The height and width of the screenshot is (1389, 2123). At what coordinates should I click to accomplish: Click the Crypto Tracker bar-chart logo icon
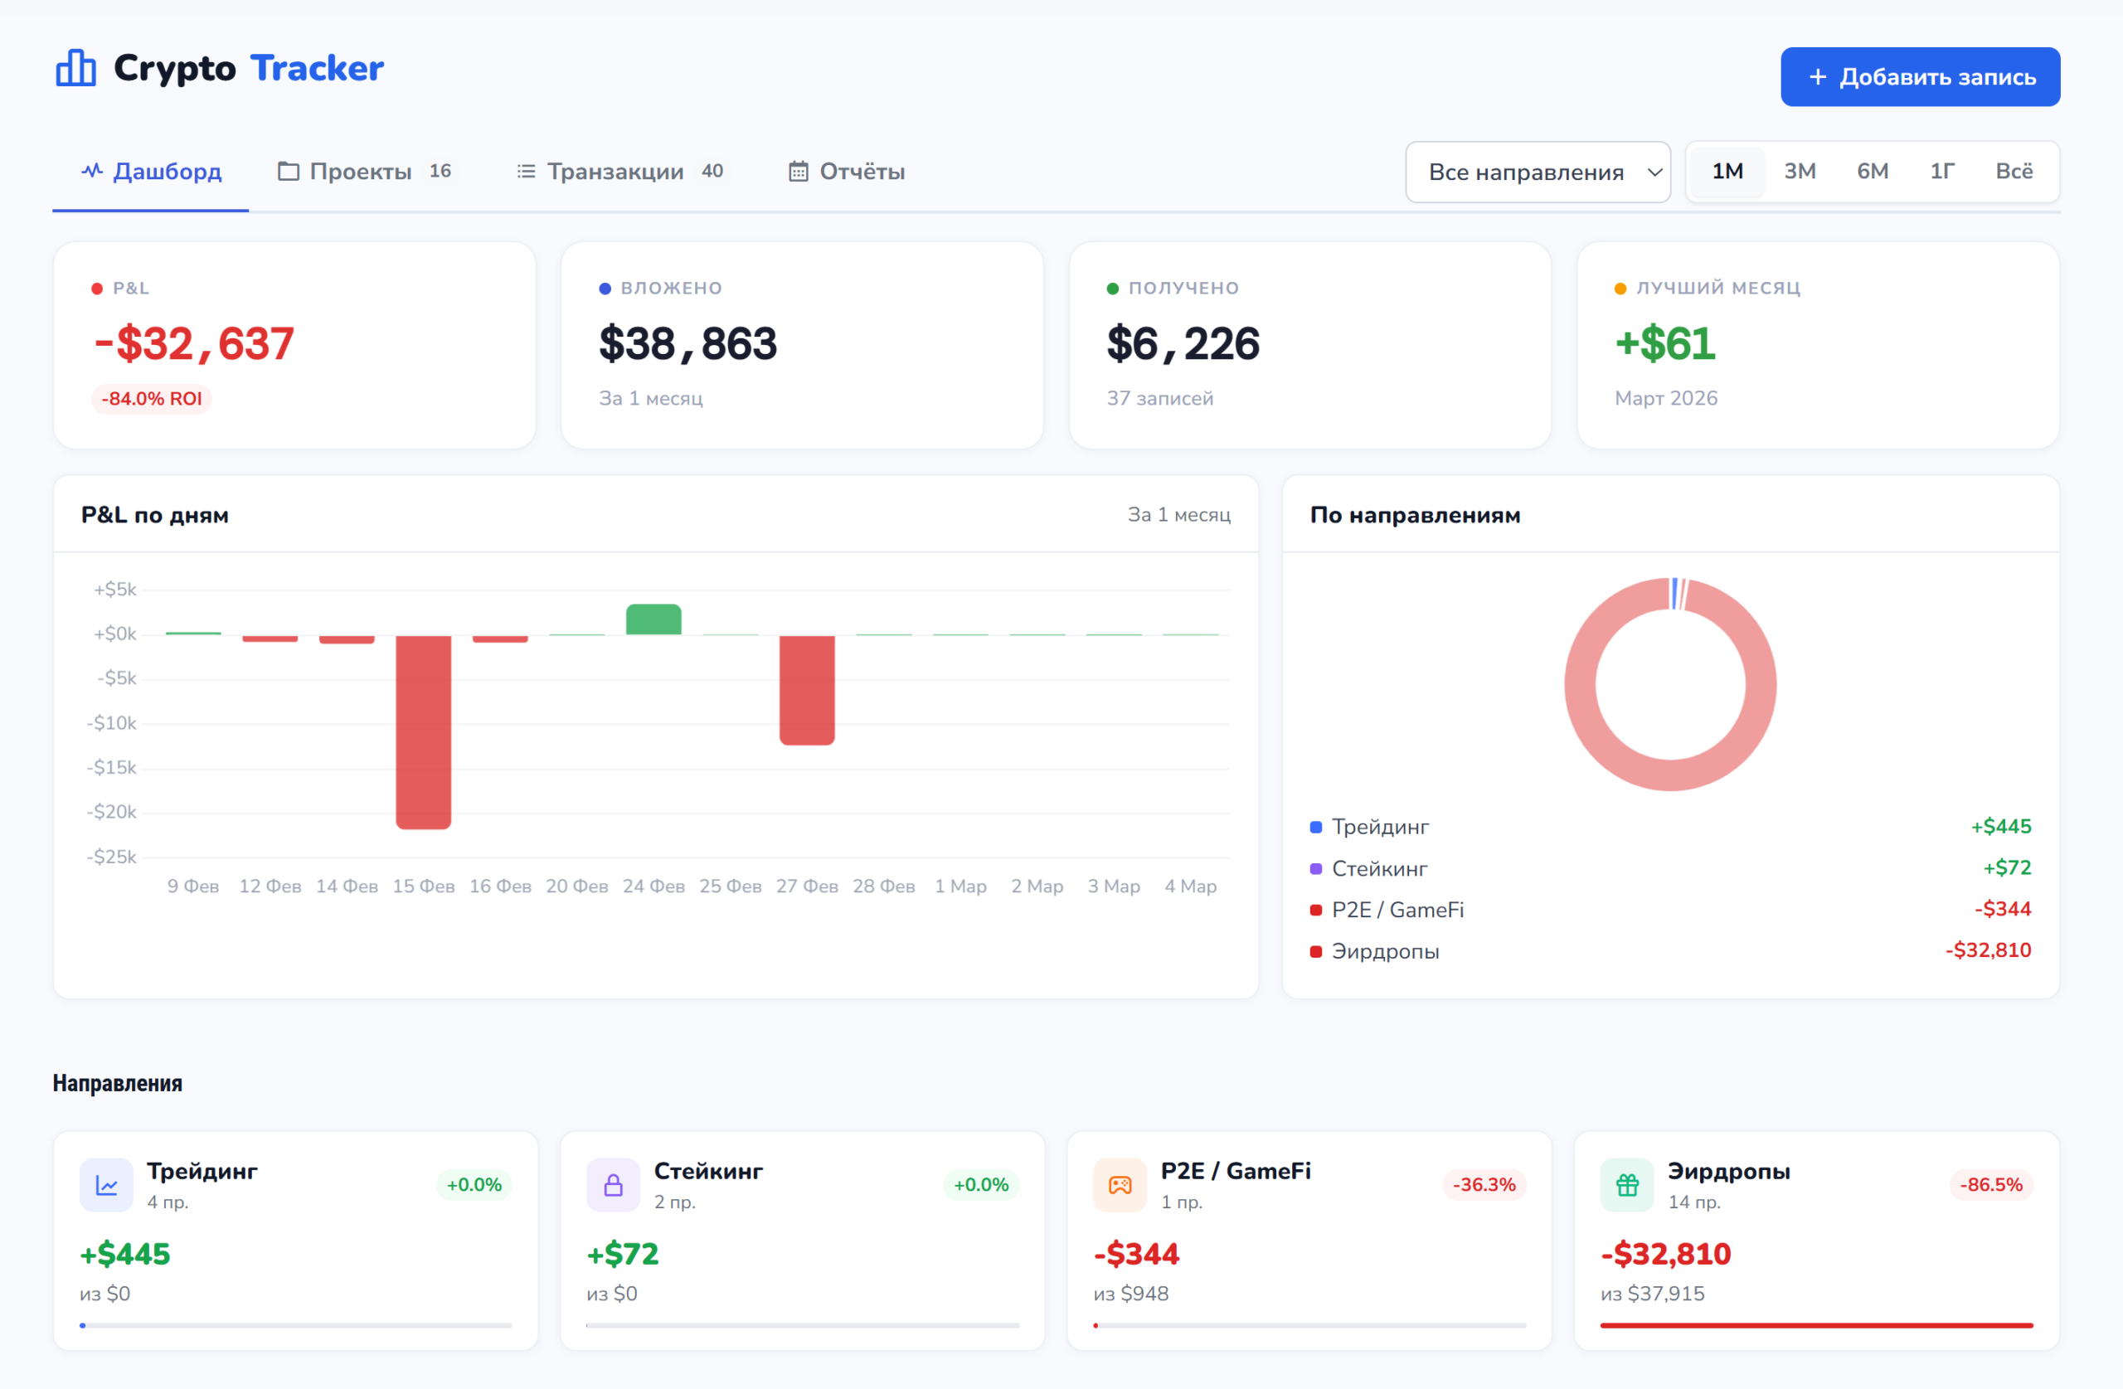75,68
